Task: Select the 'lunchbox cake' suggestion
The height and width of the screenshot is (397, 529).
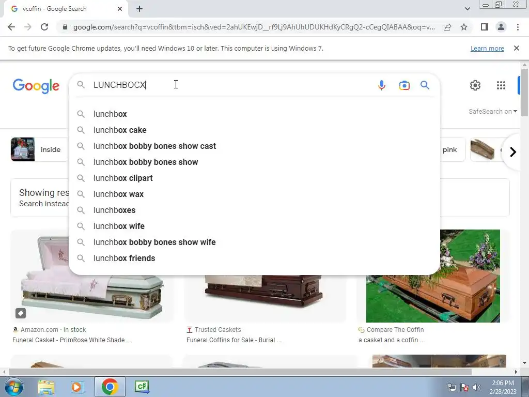Action: (254, 130)
